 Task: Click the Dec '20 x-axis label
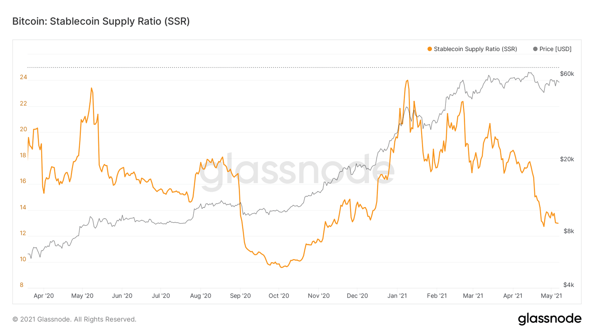tap(357, 296)
